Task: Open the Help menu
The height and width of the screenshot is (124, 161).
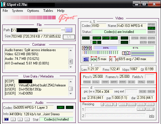Action: (x=61, y=11)
